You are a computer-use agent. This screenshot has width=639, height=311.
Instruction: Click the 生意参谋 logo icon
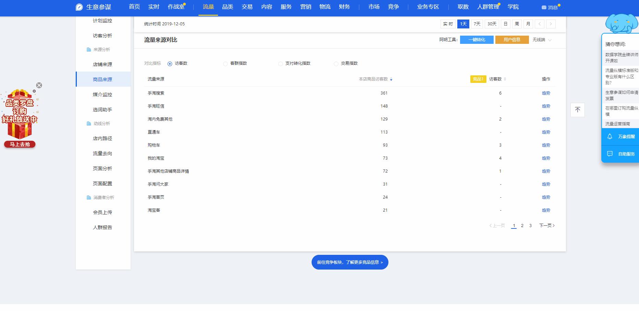point(79,7)
